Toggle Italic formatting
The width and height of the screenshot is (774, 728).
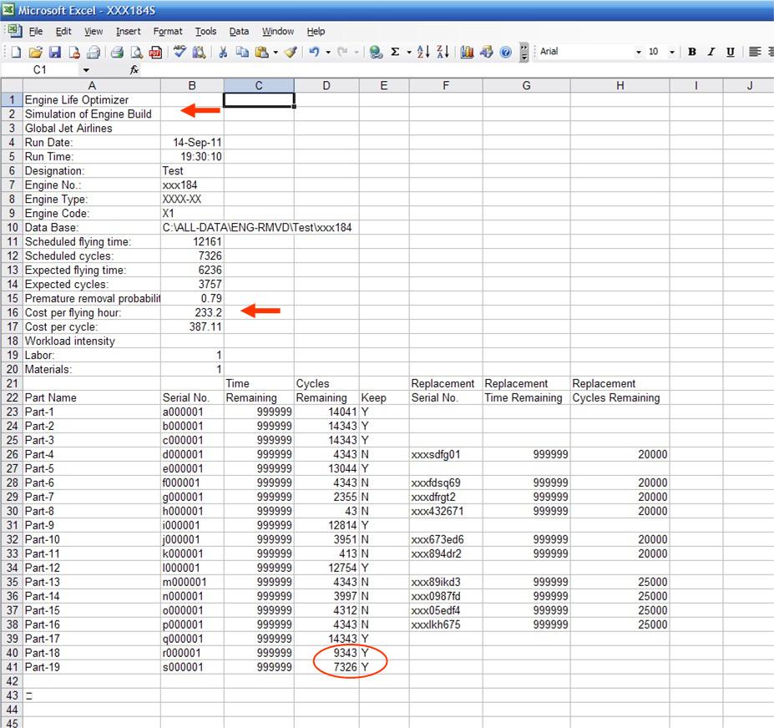click(711, 52)
